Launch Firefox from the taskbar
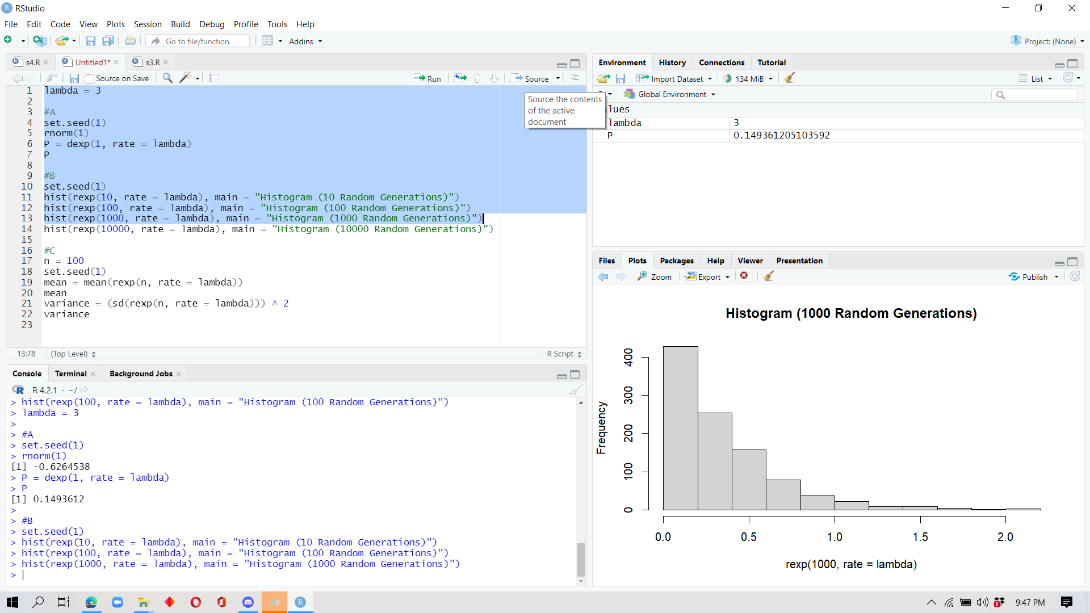Screen dimensions: 1090x613 click(x=91, y=602)
